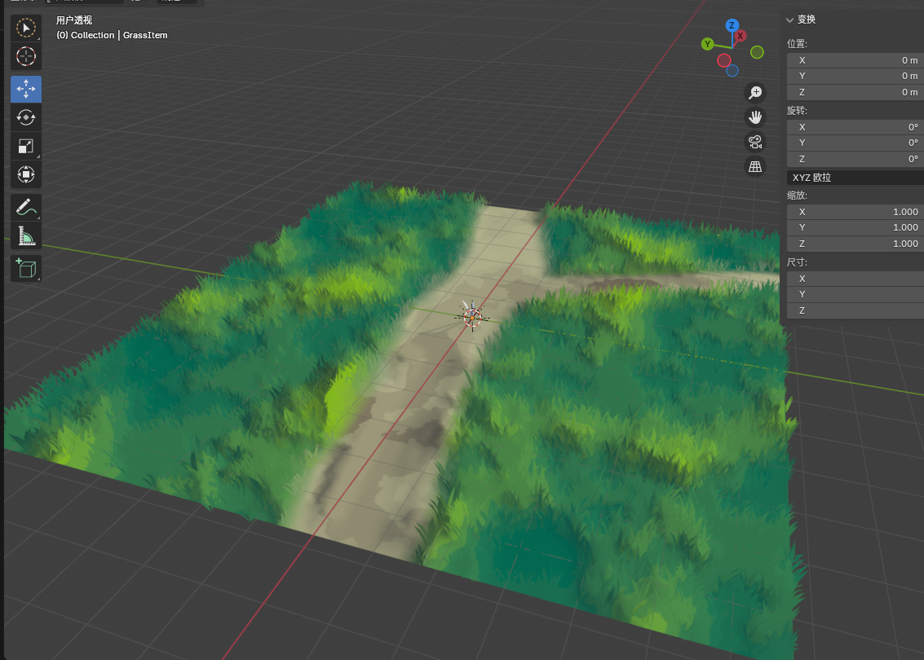Screen dimensions: 924x660
Task: Click the 用户透视 viewport label
Action: point(74,20)
